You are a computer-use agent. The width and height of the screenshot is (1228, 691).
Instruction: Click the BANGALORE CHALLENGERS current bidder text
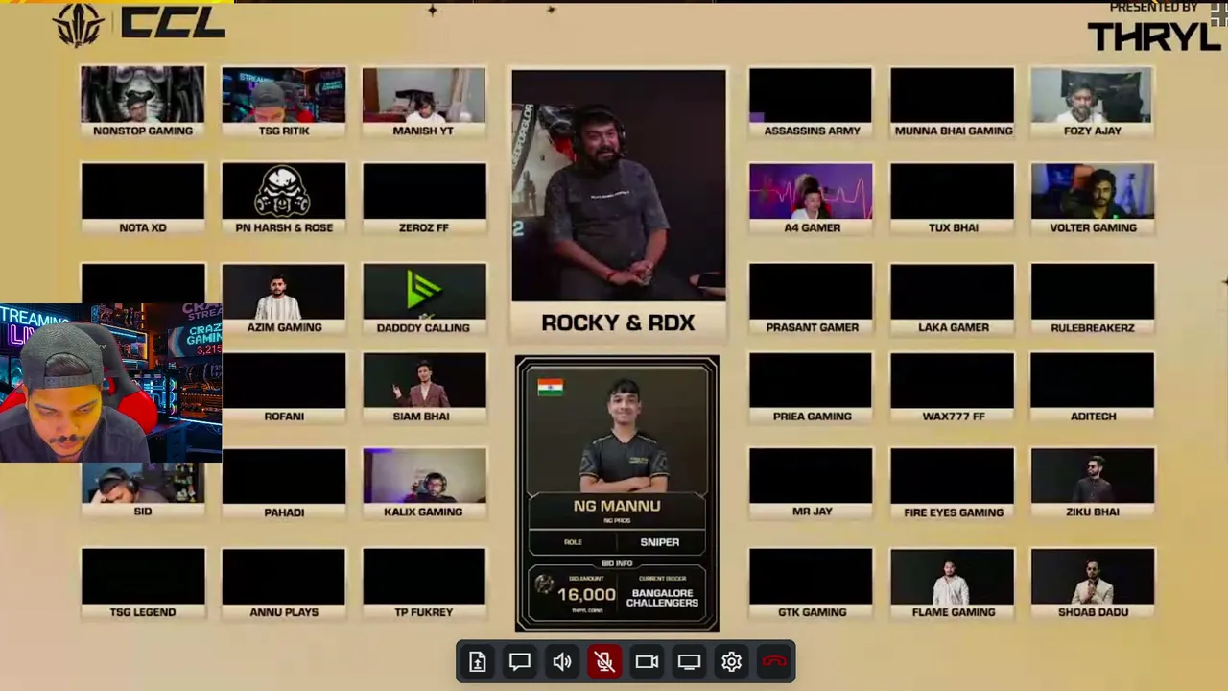662,598
